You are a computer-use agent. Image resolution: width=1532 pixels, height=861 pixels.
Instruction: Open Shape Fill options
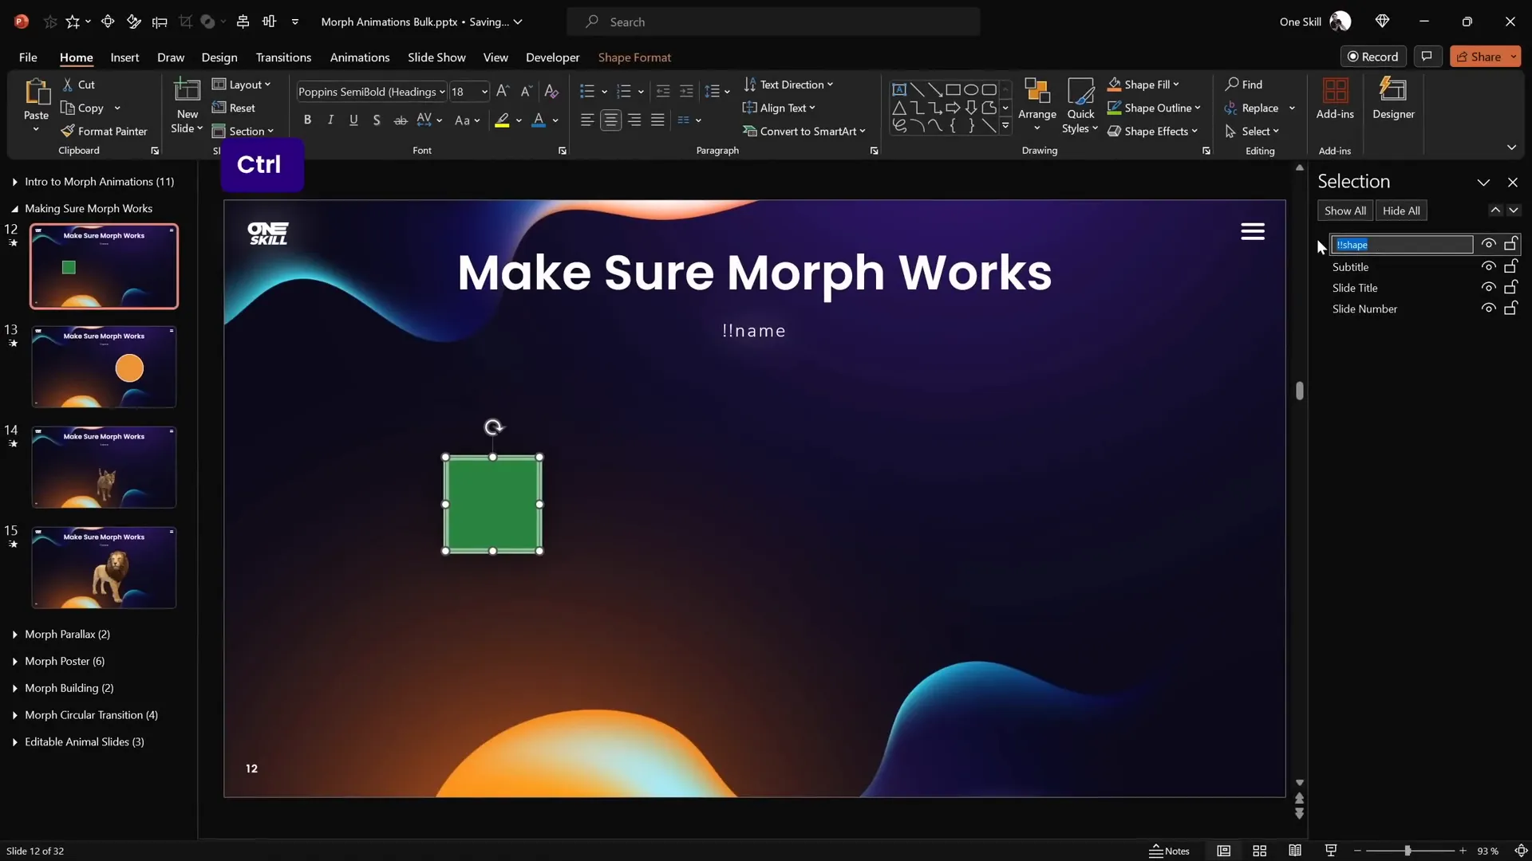click(x=1143, y=85)
